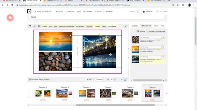Image resolution: width=197 pixels, height=110 pixels.
Task: Open the Корзина cart
Action: pos(162,12)
